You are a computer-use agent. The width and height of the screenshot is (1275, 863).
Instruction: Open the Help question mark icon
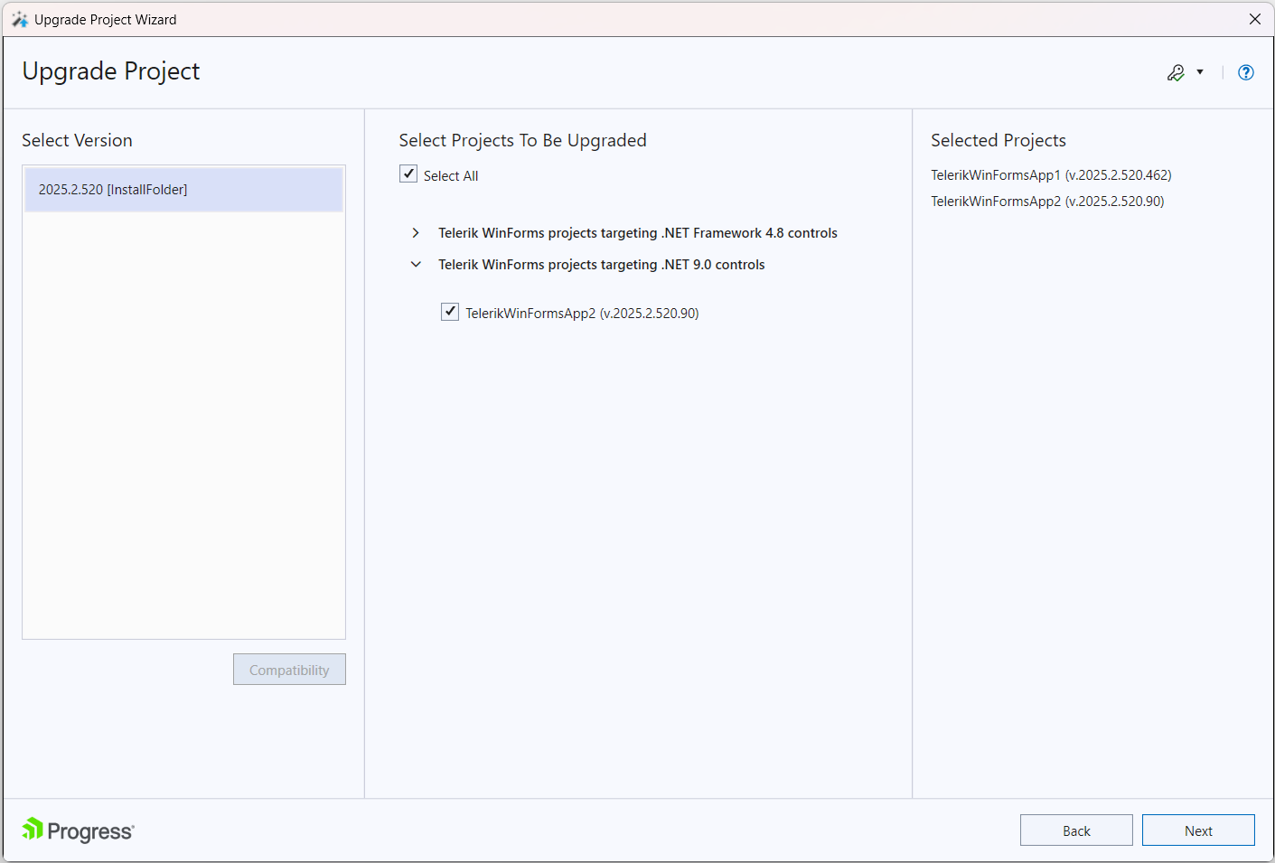1246,72
